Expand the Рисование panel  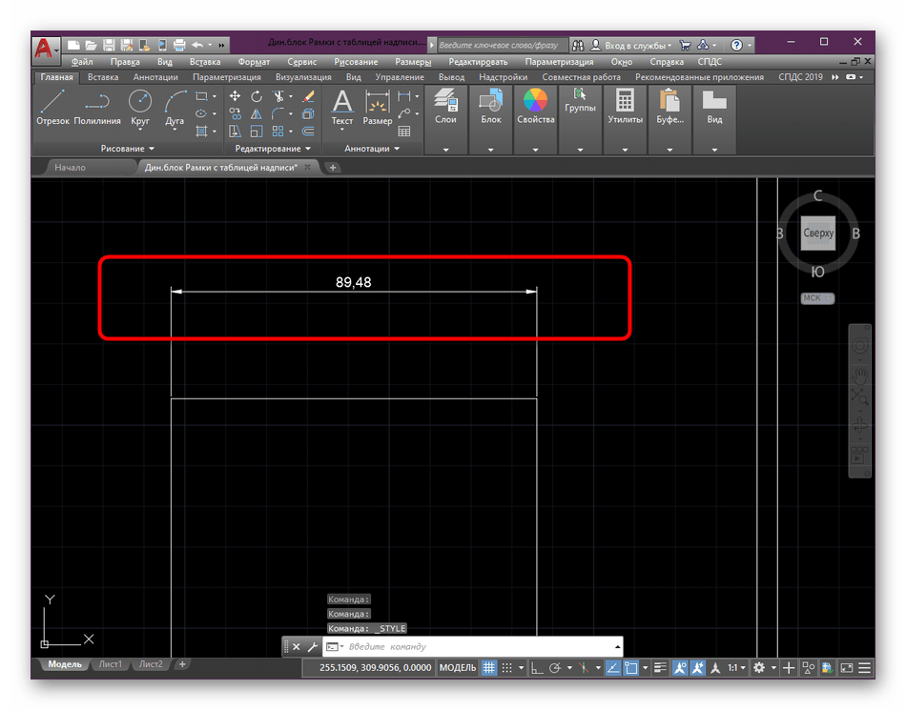(x=127, y=149)
